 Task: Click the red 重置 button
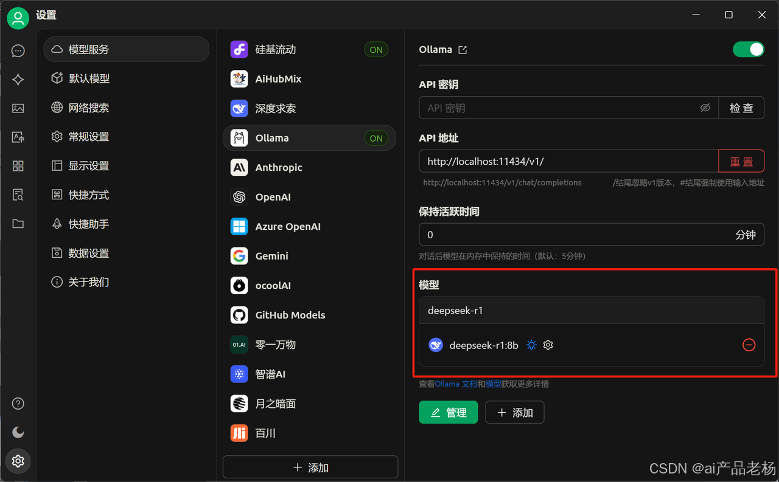741,161
